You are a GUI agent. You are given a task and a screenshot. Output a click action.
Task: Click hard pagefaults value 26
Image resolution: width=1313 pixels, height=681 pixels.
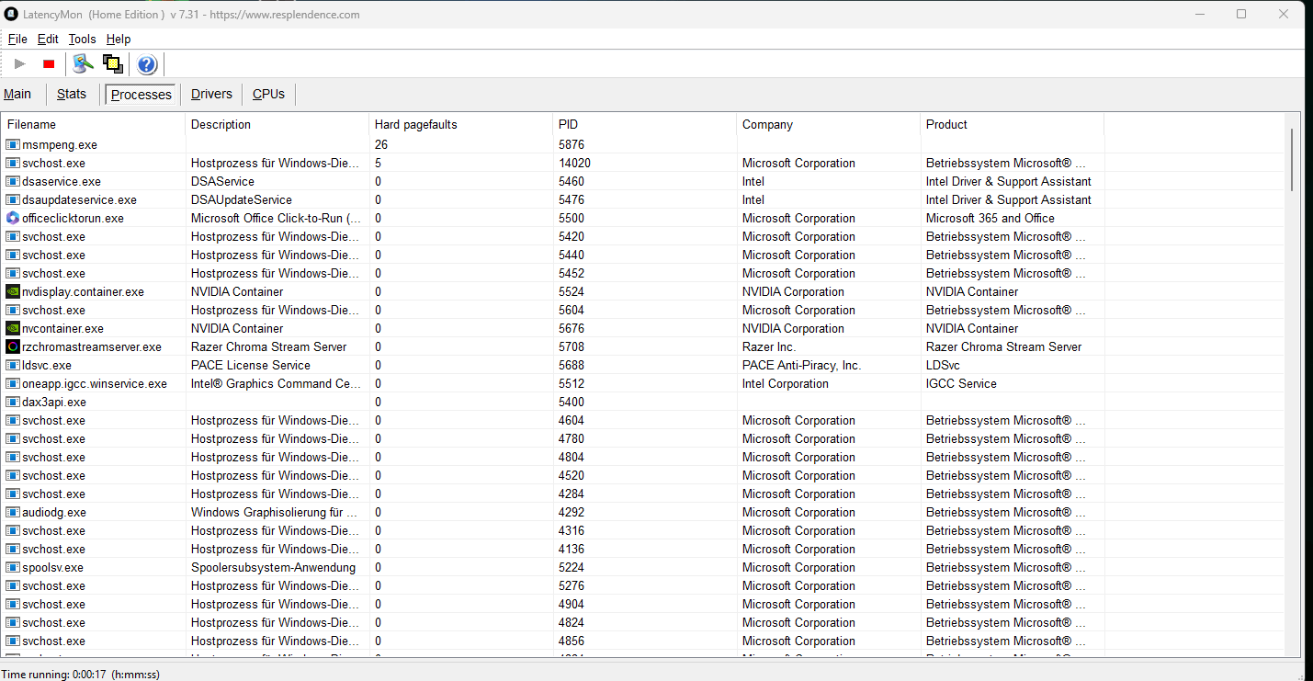click(381, 144)
